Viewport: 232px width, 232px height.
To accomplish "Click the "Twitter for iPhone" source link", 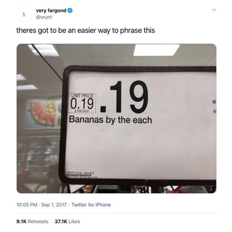I will [91, 205].
